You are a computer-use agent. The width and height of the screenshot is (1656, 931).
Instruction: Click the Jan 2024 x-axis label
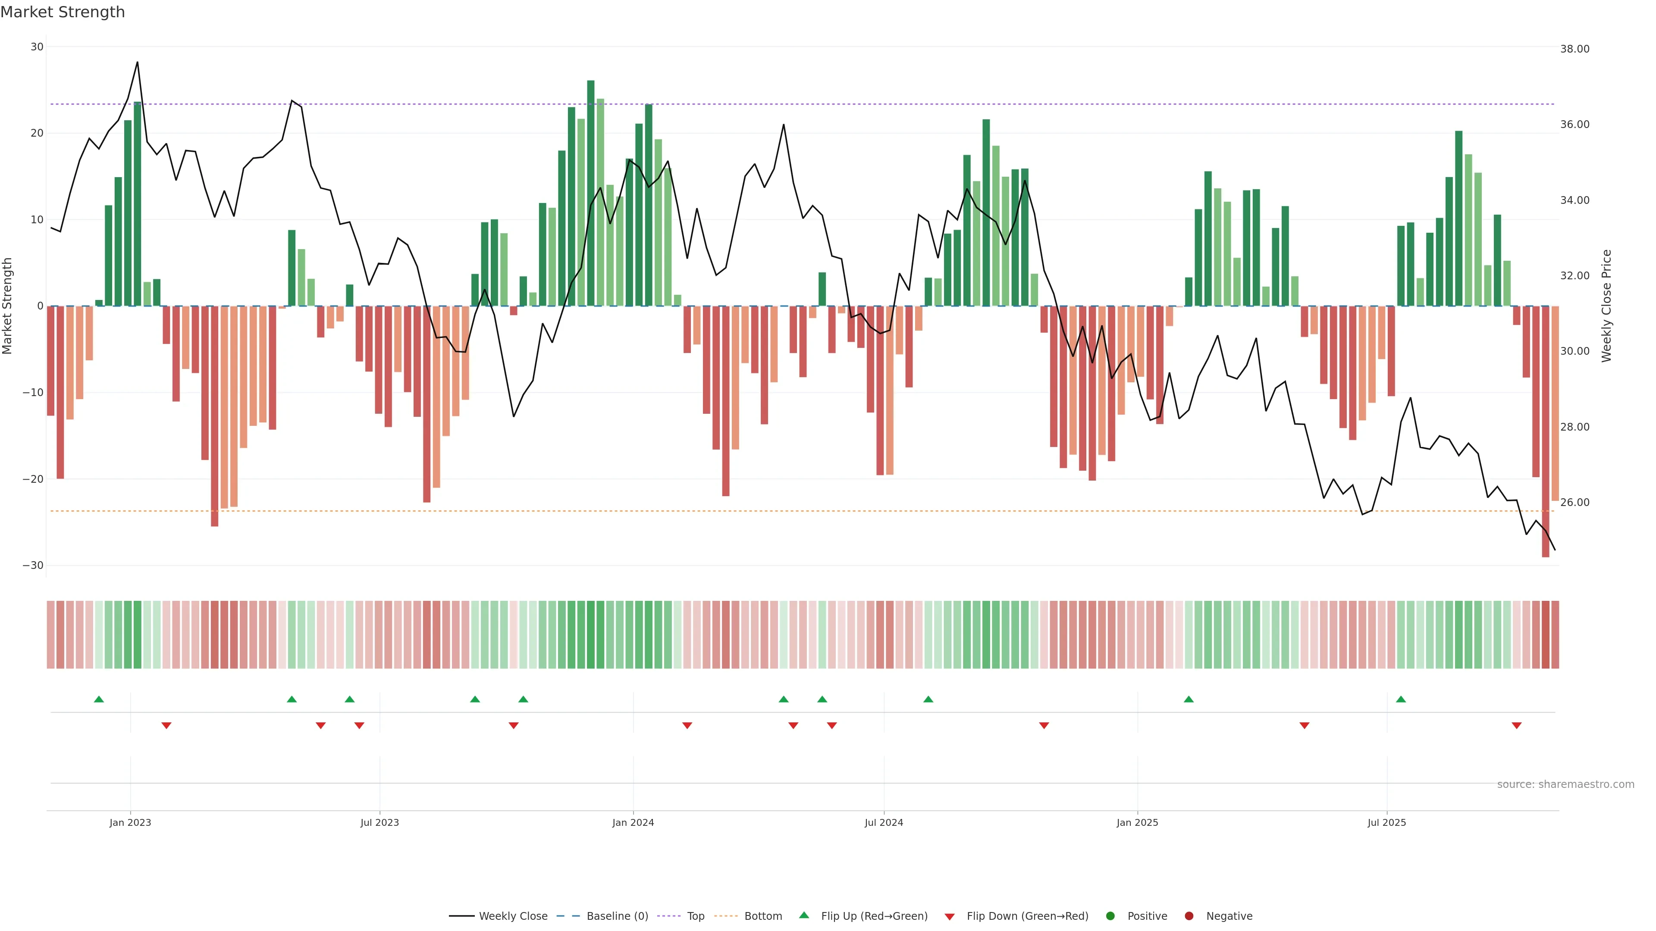coord(633,822)
